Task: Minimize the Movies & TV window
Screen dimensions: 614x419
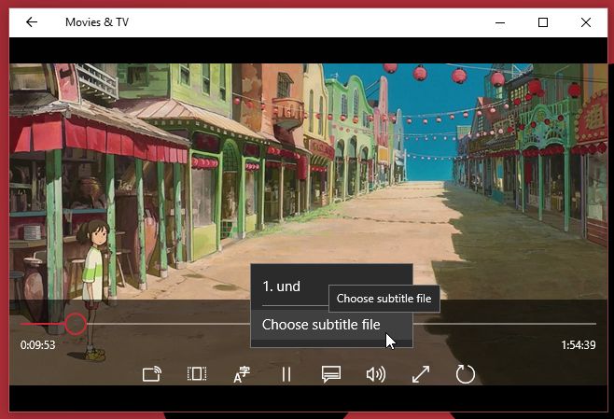Action: click(500, 22)
